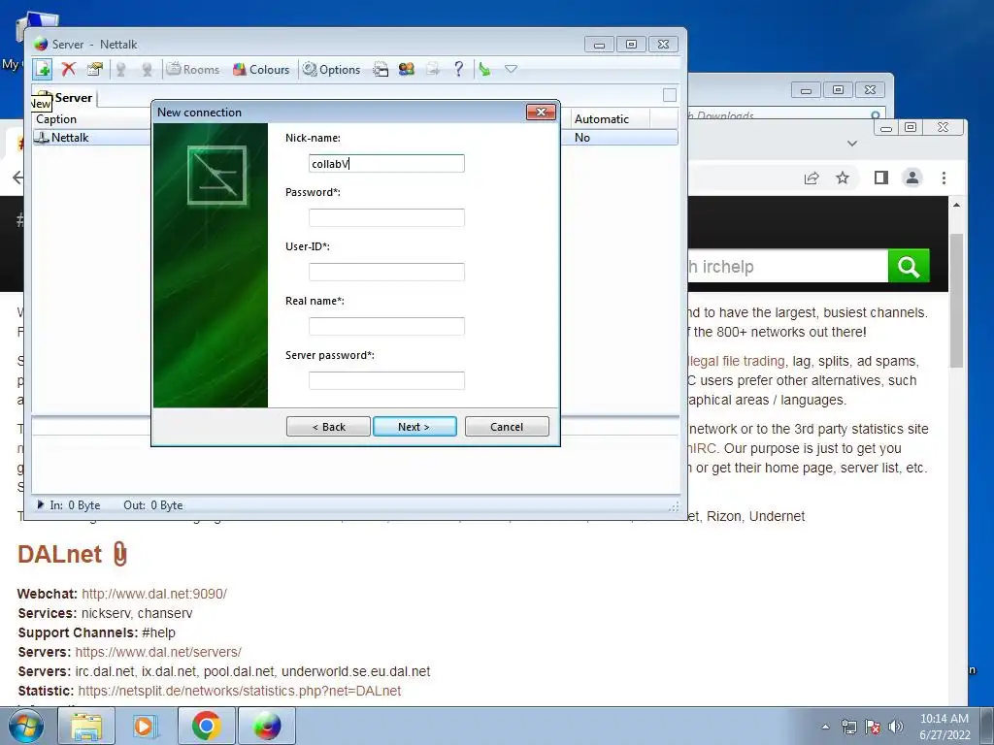Click the first greyed connect icon in the Nettalk toolbar
The image size is (994, 745).
[x=120, y=69]
